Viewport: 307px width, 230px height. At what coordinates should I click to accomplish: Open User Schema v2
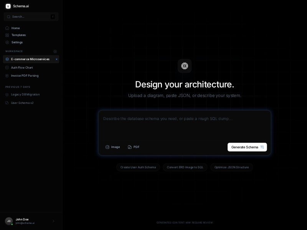pos(21,102)
